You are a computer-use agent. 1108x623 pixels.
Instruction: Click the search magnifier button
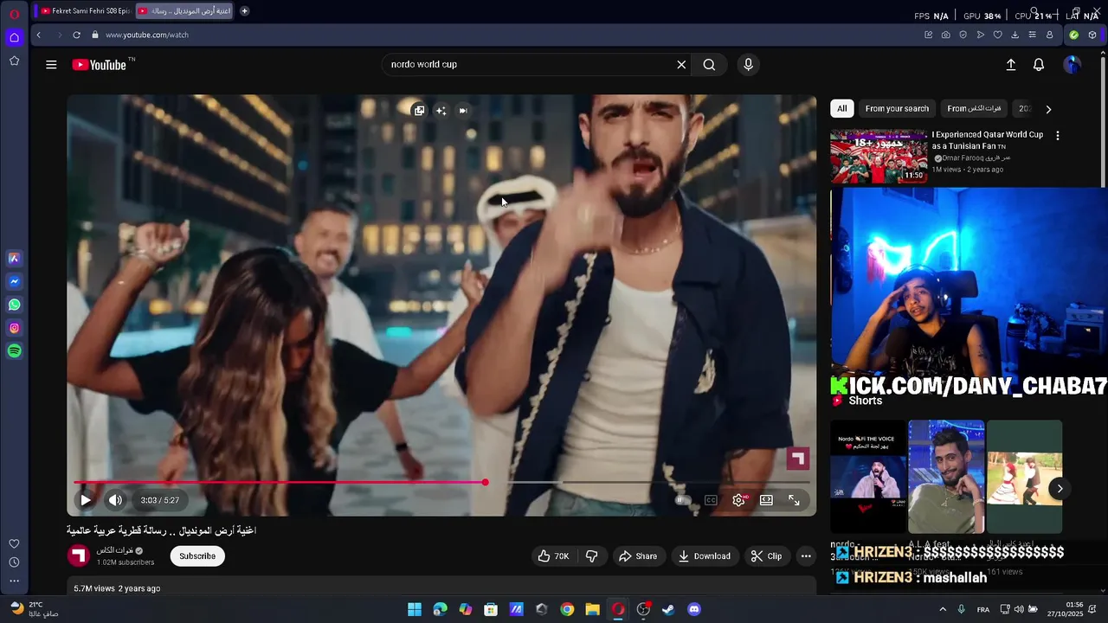(709, 65)
